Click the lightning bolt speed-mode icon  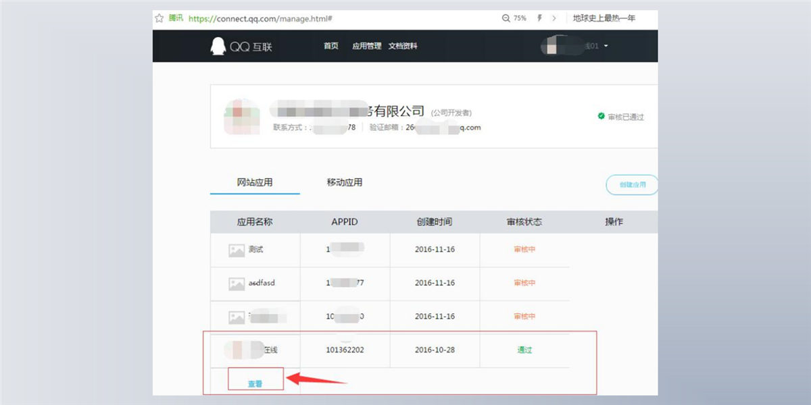(539, 19)
